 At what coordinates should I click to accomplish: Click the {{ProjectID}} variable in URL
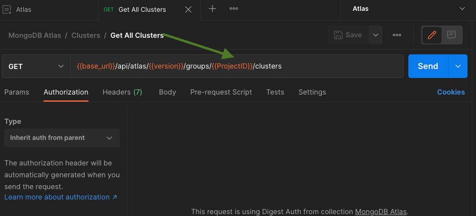[x=232, y=66]
